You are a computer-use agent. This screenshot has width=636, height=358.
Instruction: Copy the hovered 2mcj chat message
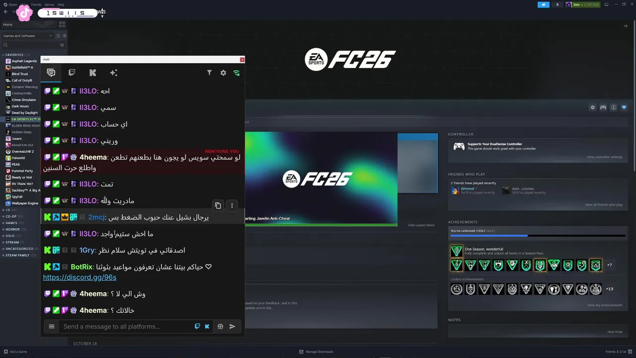pyautogui.click(x=218, y=205)
